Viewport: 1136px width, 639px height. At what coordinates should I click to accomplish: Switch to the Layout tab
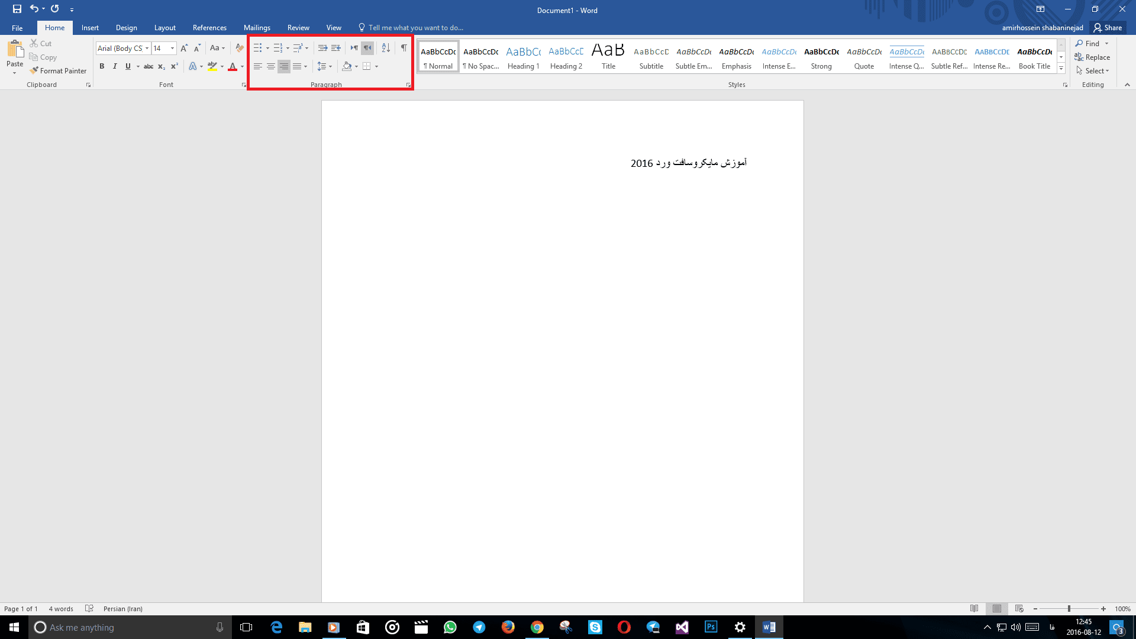click(164, 28)
